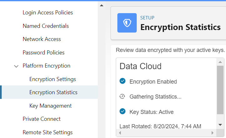Open Remote Site Settings
Viewport: 226px width, 138px height.
click(47, 132)
